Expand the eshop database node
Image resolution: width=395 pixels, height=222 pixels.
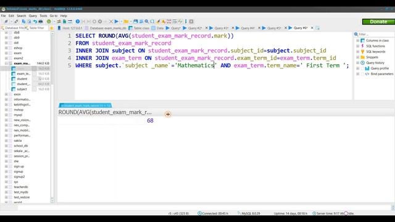(x=6, y=48)
